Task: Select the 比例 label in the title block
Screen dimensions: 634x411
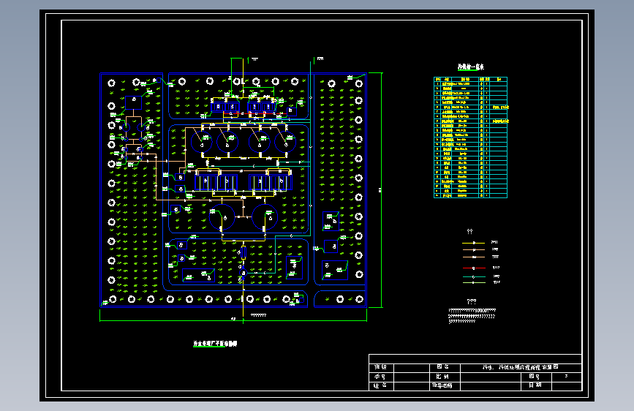Action: (x=442, y=376)
